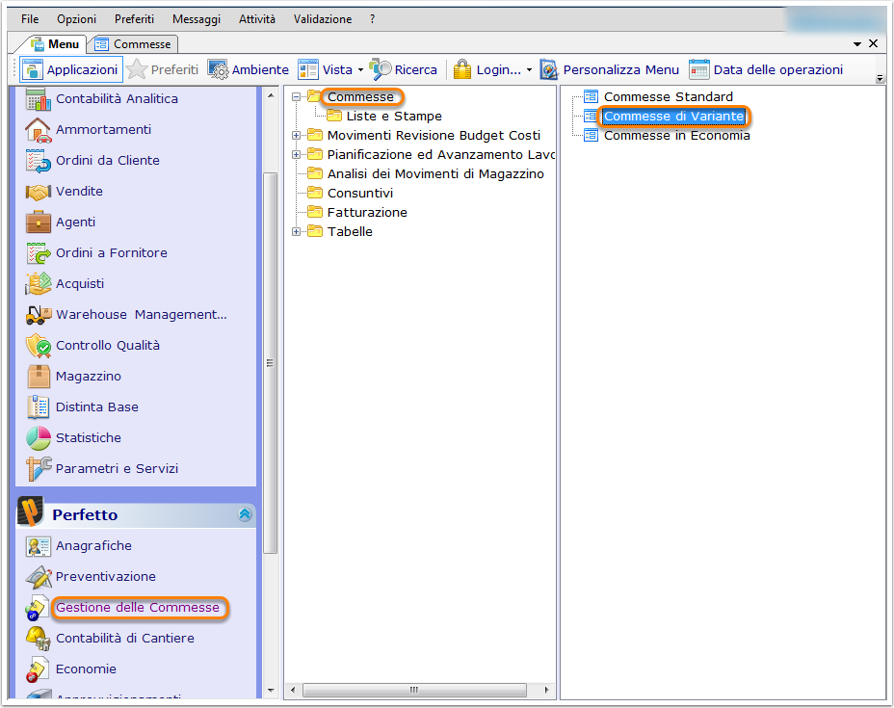Open the Vista dropdown arrow

pyautogui.click(x=360, y=70)
